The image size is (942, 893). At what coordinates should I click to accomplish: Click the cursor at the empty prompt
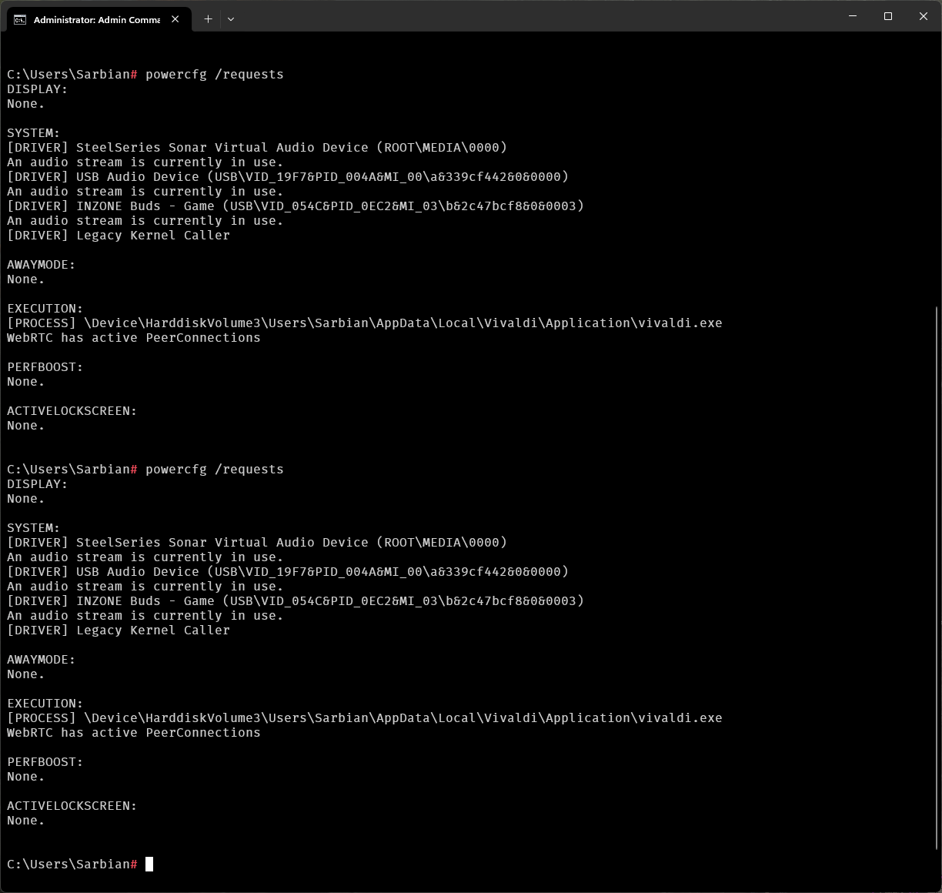149,864
